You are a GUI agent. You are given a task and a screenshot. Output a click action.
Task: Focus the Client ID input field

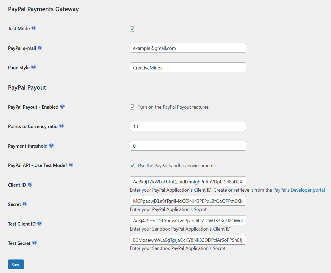(188, 181)
